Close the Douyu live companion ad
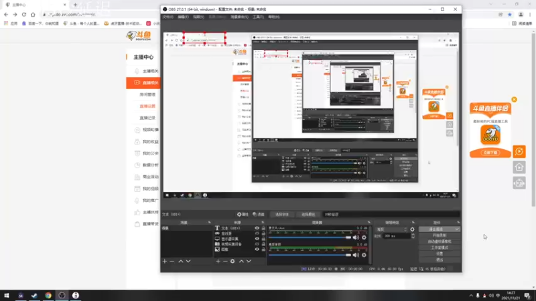The width and height of the screenshot is (536, 301). tap(514, 99)
